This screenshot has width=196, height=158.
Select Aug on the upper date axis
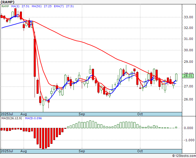click(24, 114)
